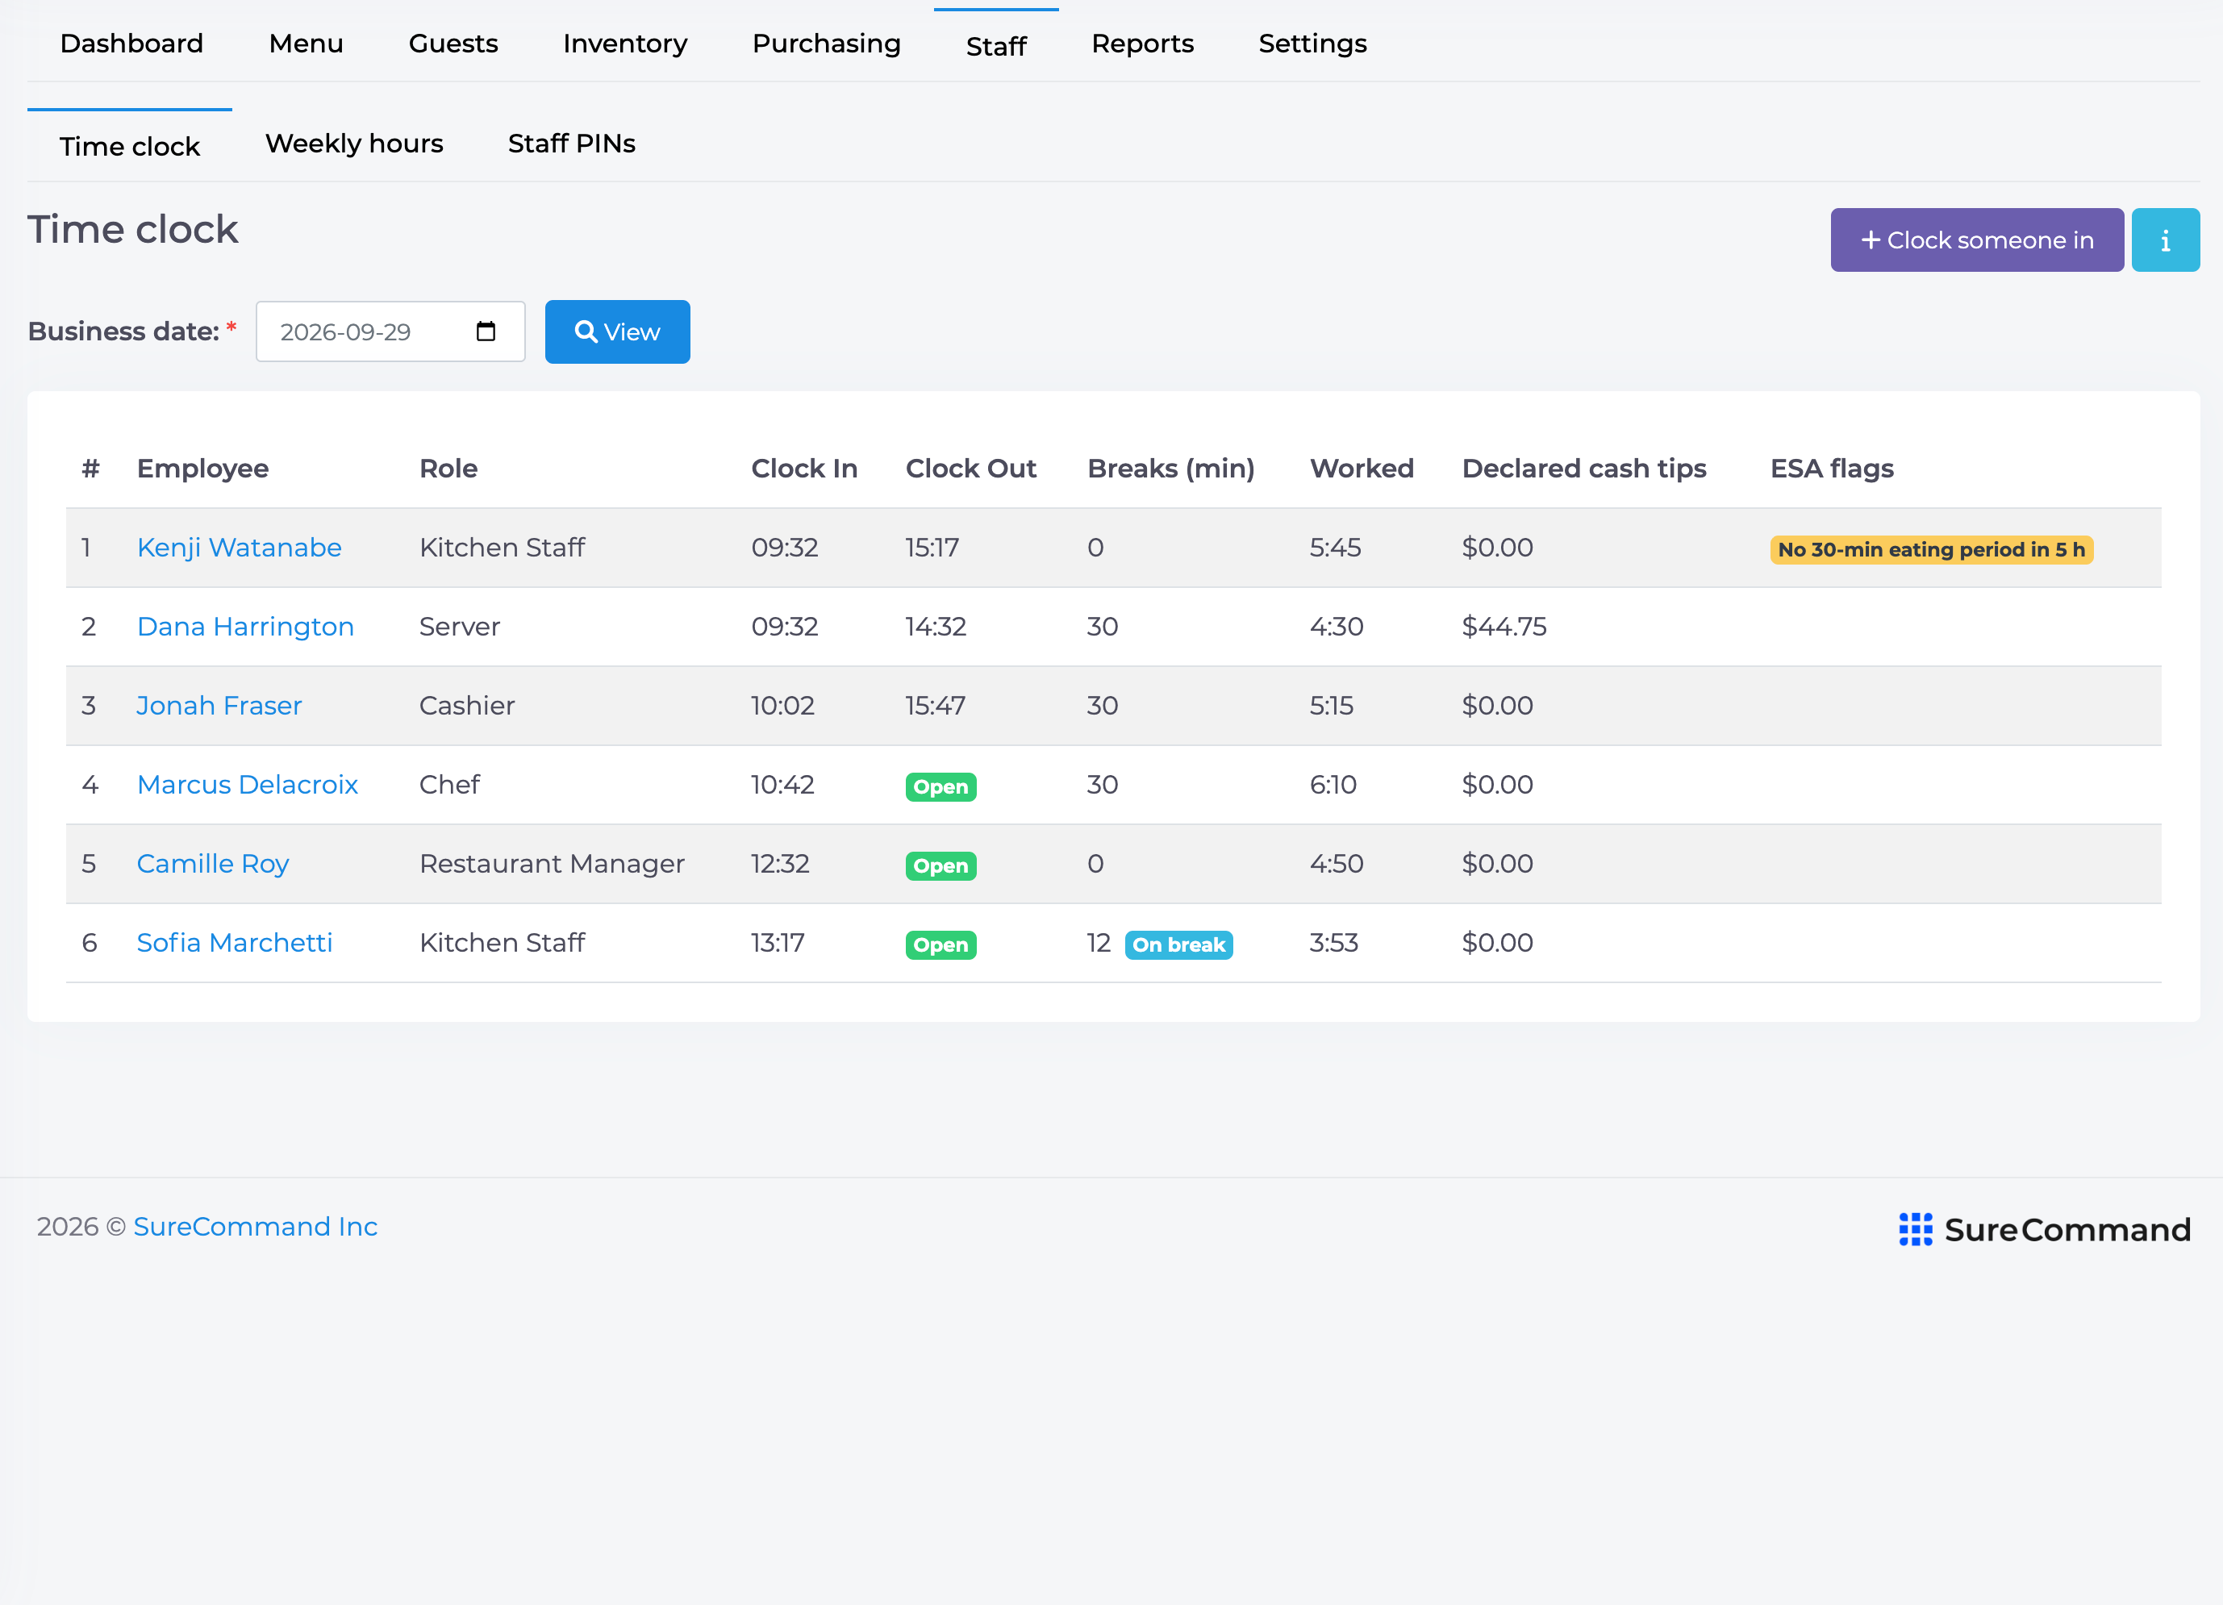Screen dimensions: 2223x1605
Task: Click the SureCommand logo in footer
Action: [x=2044, y=1228]
